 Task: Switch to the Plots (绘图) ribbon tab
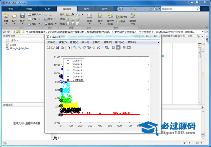tap(29, 9)
